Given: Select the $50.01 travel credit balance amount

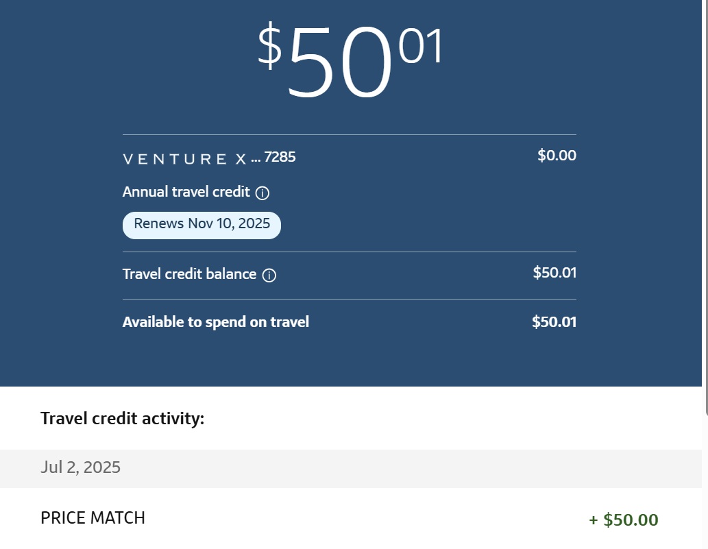Looking at the screenshot, I should coord(554,273).
